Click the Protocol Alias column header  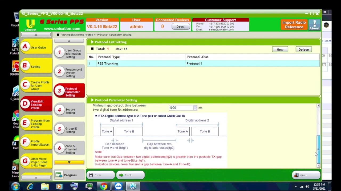253,57
